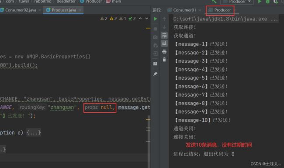Click the Producer class breadcrumb
The width and height of the screenshot is (284, 168).
91,1
